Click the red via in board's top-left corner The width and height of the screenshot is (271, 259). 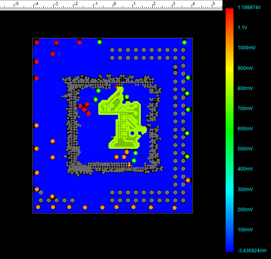point(37,42)
